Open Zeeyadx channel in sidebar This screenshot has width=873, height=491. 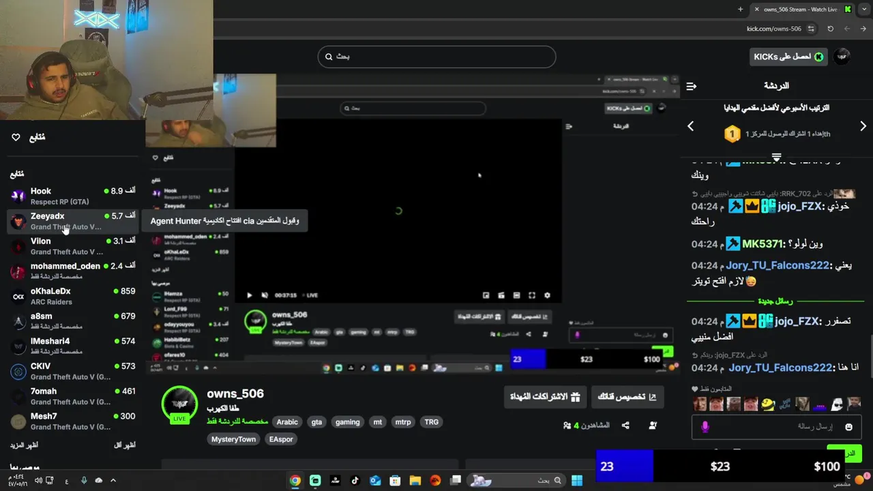pos(72,222)
